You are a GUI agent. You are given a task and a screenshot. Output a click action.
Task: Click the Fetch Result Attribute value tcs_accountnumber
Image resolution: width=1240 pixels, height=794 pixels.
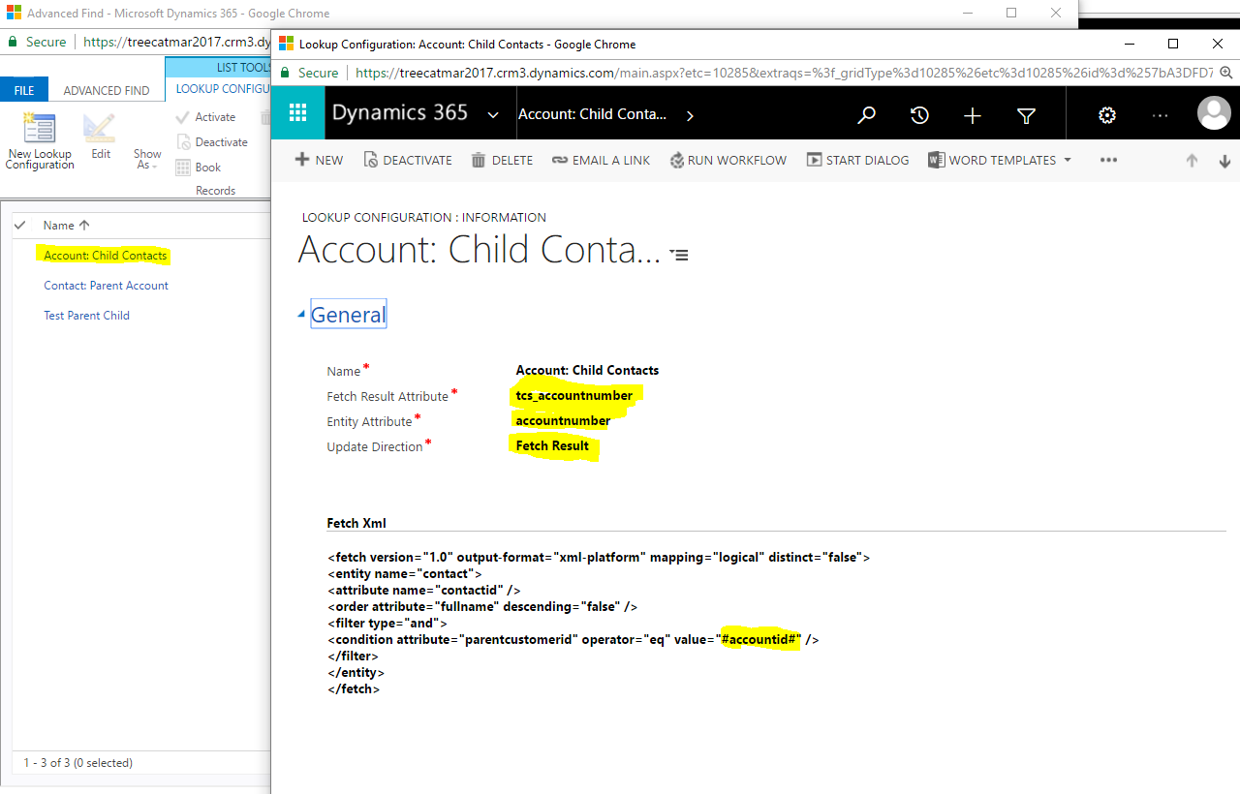coord(574,395)
